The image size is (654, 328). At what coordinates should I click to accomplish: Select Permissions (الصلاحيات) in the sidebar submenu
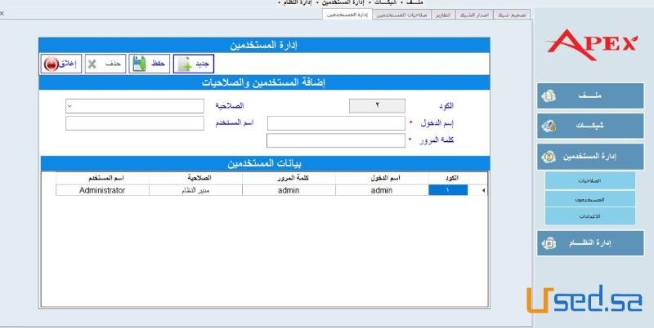pyautogui.click(x=589, y=180)
